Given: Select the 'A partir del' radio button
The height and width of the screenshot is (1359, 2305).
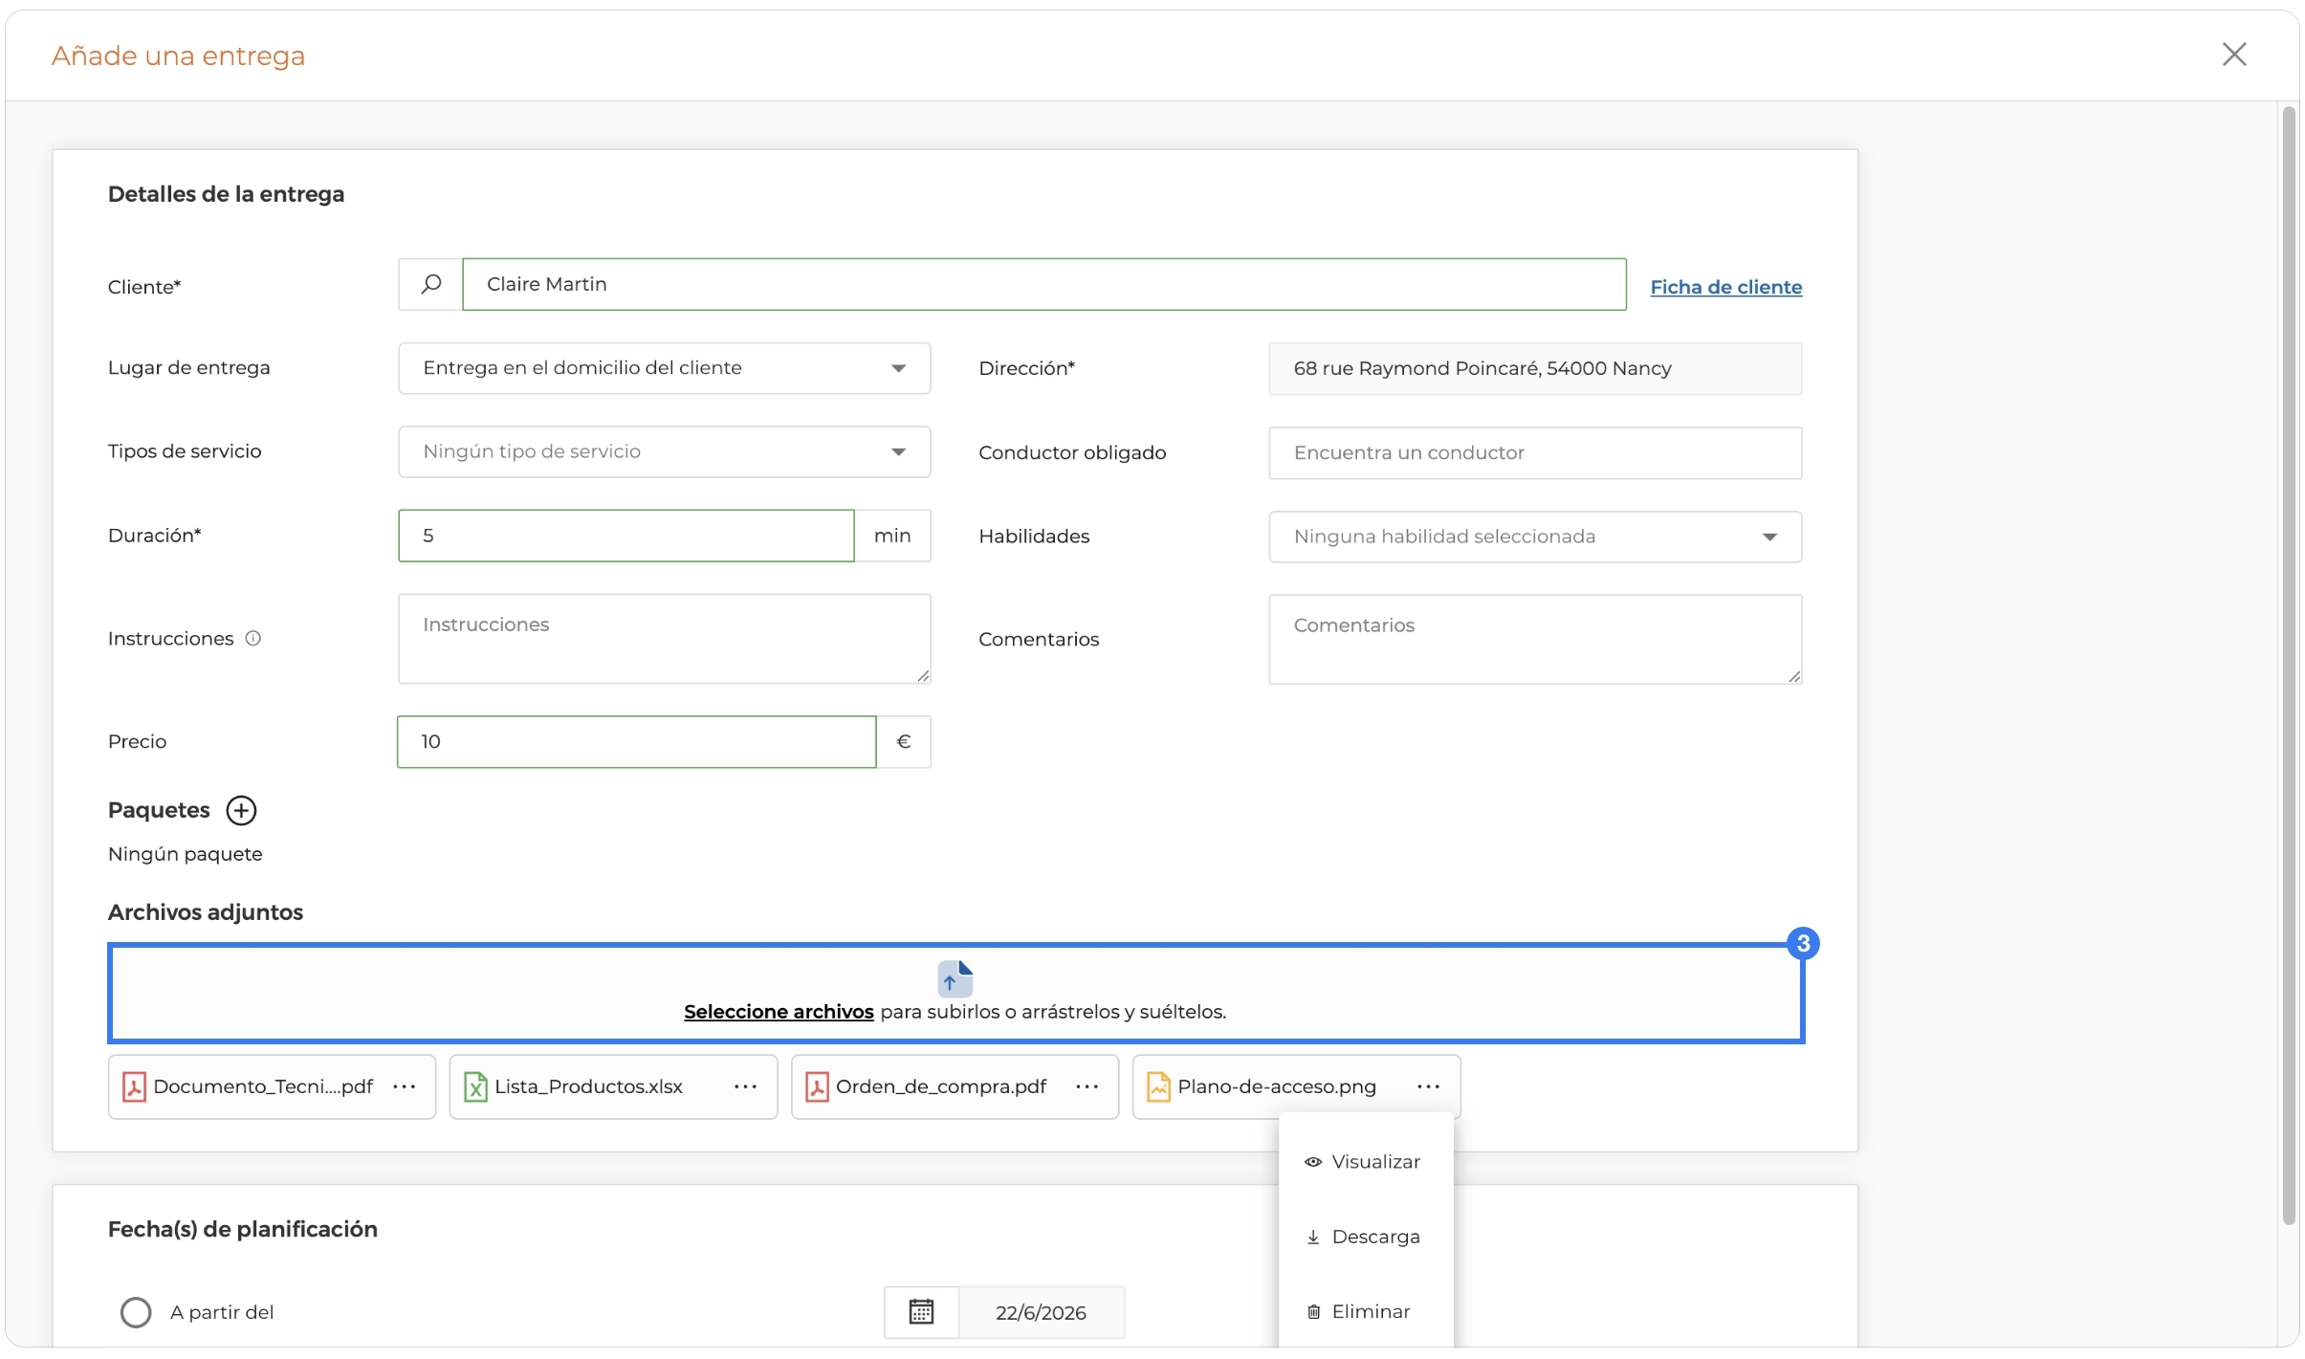Looking at the screenshot, I should pos(136,1312).
